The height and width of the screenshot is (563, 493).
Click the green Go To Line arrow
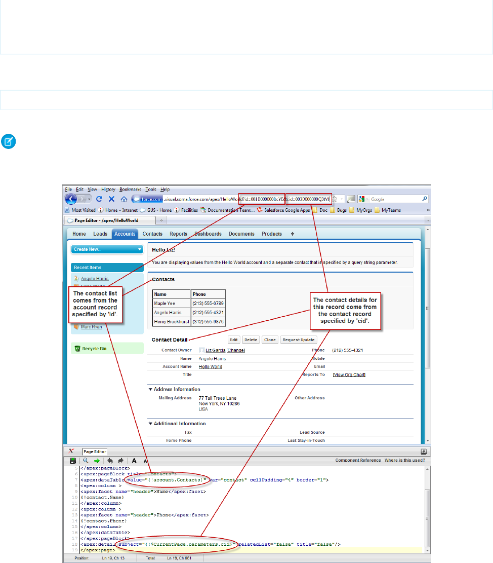(x=97, y=461)
